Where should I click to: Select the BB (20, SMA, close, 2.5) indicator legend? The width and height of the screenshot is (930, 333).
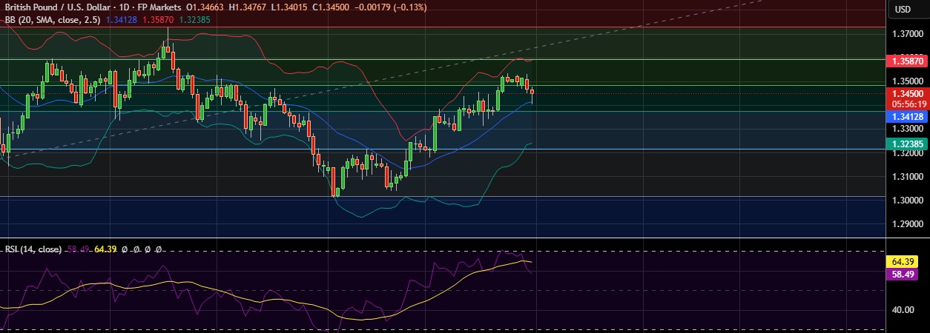point(52,20)
